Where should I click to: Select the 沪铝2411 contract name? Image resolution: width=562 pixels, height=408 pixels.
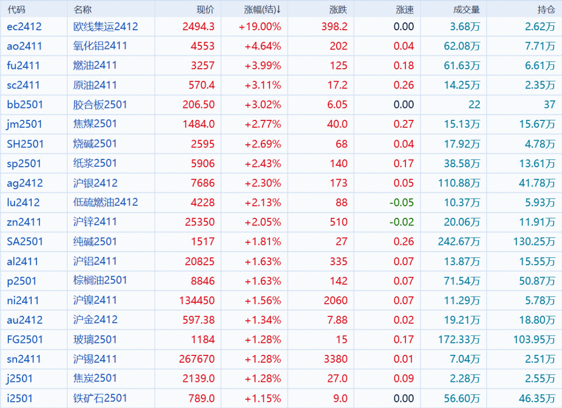(x=95, y=261)
